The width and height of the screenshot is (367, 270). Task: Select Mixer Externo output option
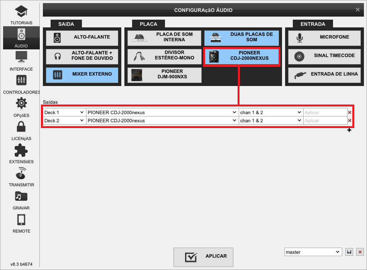pos(82,75)
